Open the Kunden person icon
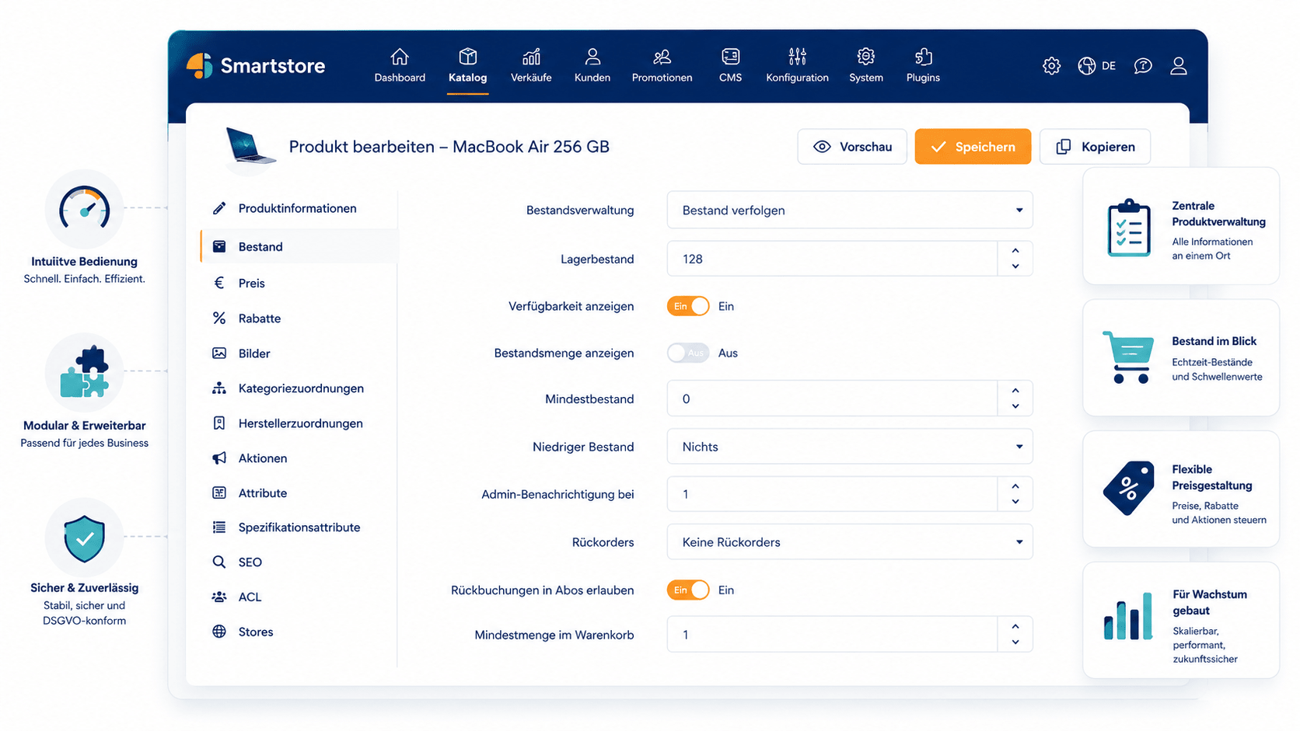1300x731 pixels. 592,57
